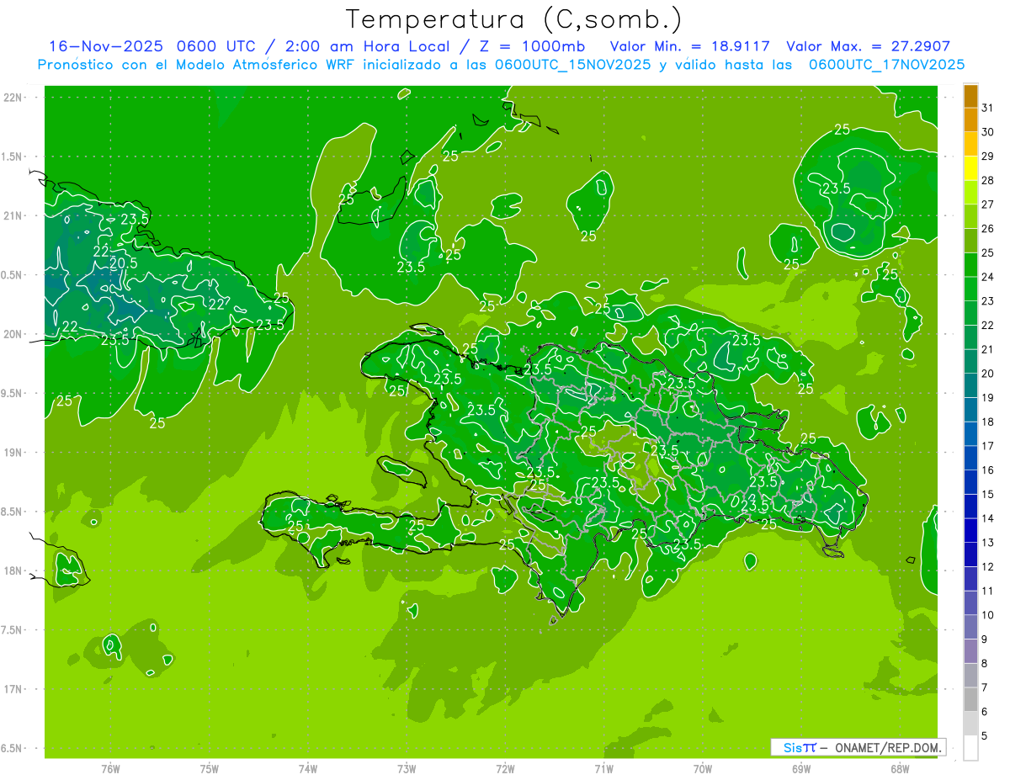Pick the orange swatch between 30 and 31
1010x780 pixels.
970,120
